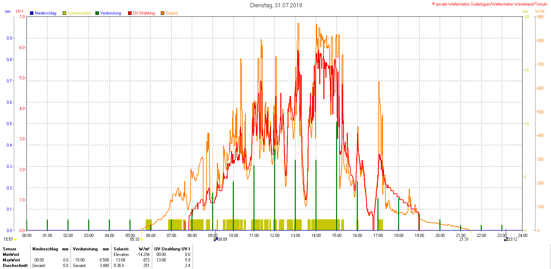551x269 pixels.
Task: Click the 12:00 time axis label
Action: pos(275,236)
